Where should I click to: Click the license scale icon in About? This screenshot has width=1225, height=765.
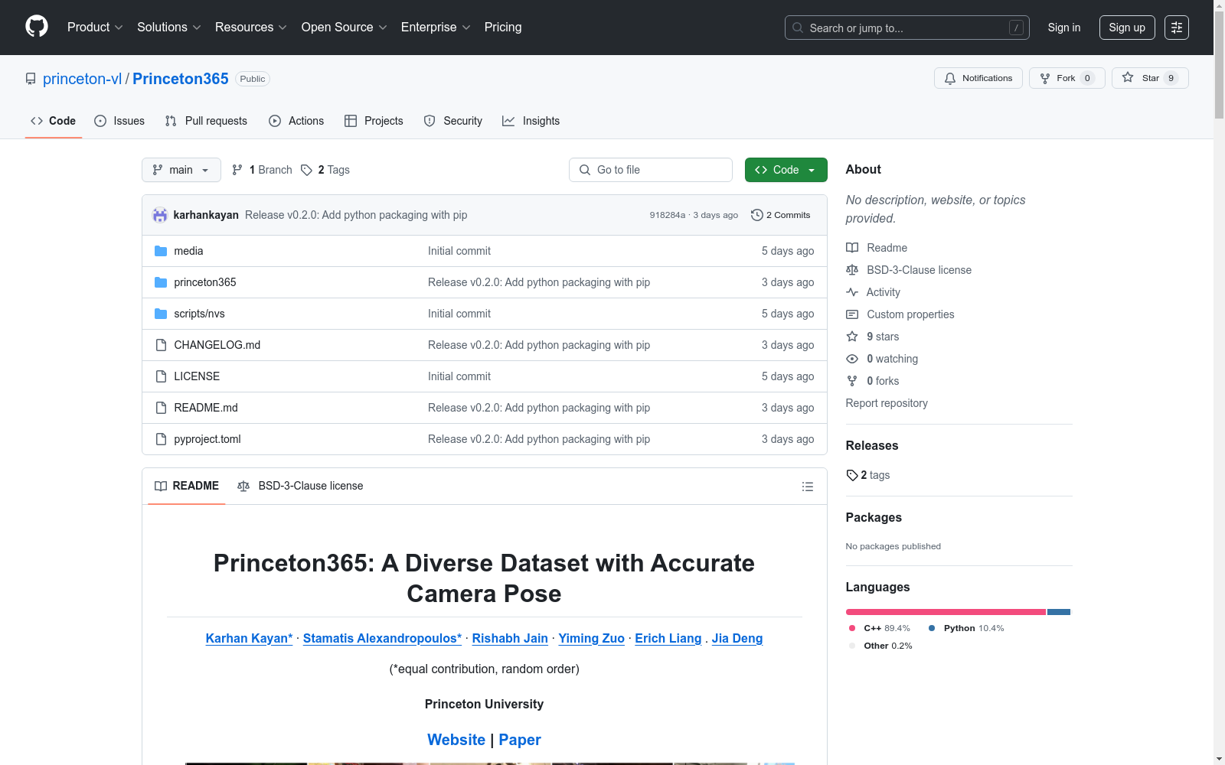tap(852, 270)
